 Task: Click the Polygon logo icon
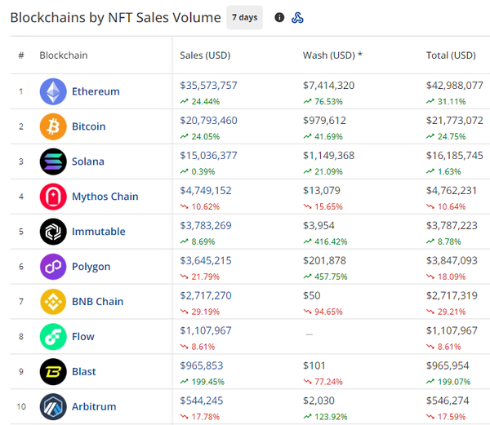tap(53, 267)
